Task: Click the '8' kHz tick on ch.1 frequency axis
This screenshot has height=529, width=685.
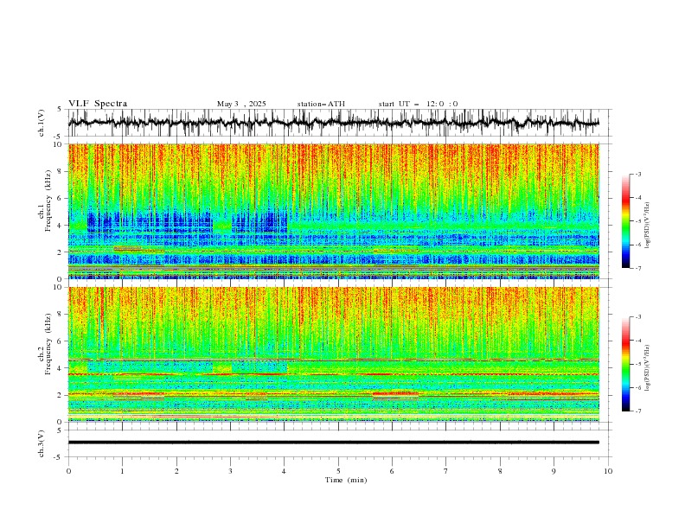Action: pos(61,171)
